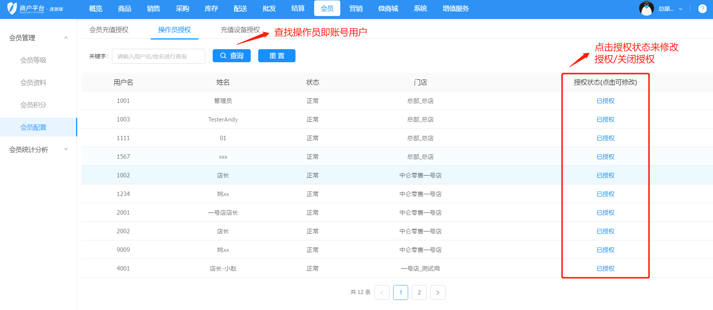Open the 总部 account dropdown

[670, 9]
